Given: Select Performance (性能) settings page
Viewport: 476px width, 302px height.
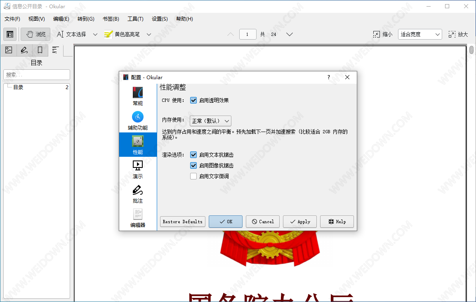Looking at the screenshot, I should point(138,145).
